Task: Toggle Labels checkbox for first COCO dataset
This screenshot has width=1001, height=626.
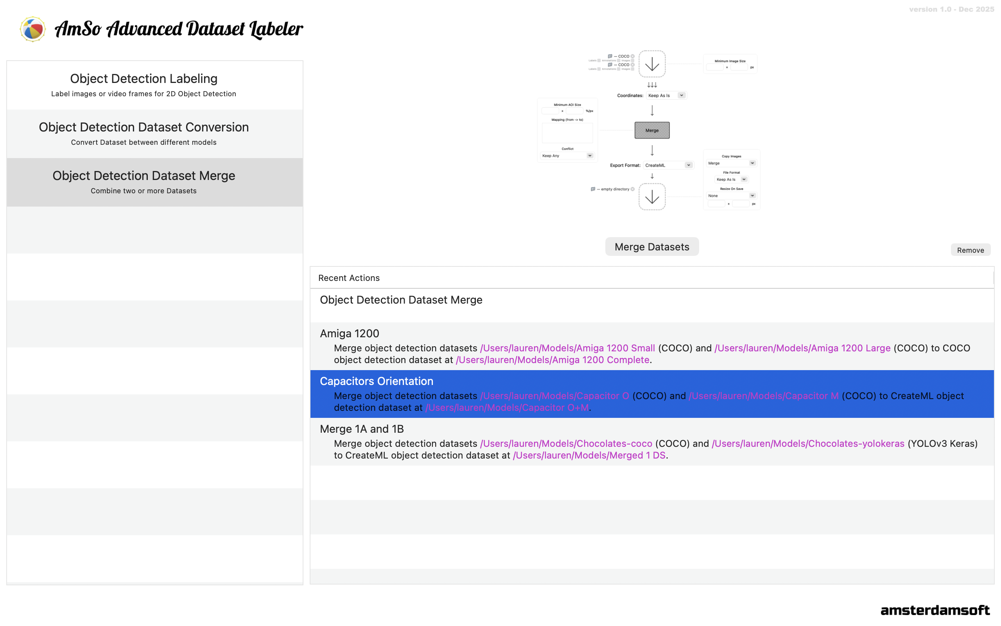Action: [599, 61]
